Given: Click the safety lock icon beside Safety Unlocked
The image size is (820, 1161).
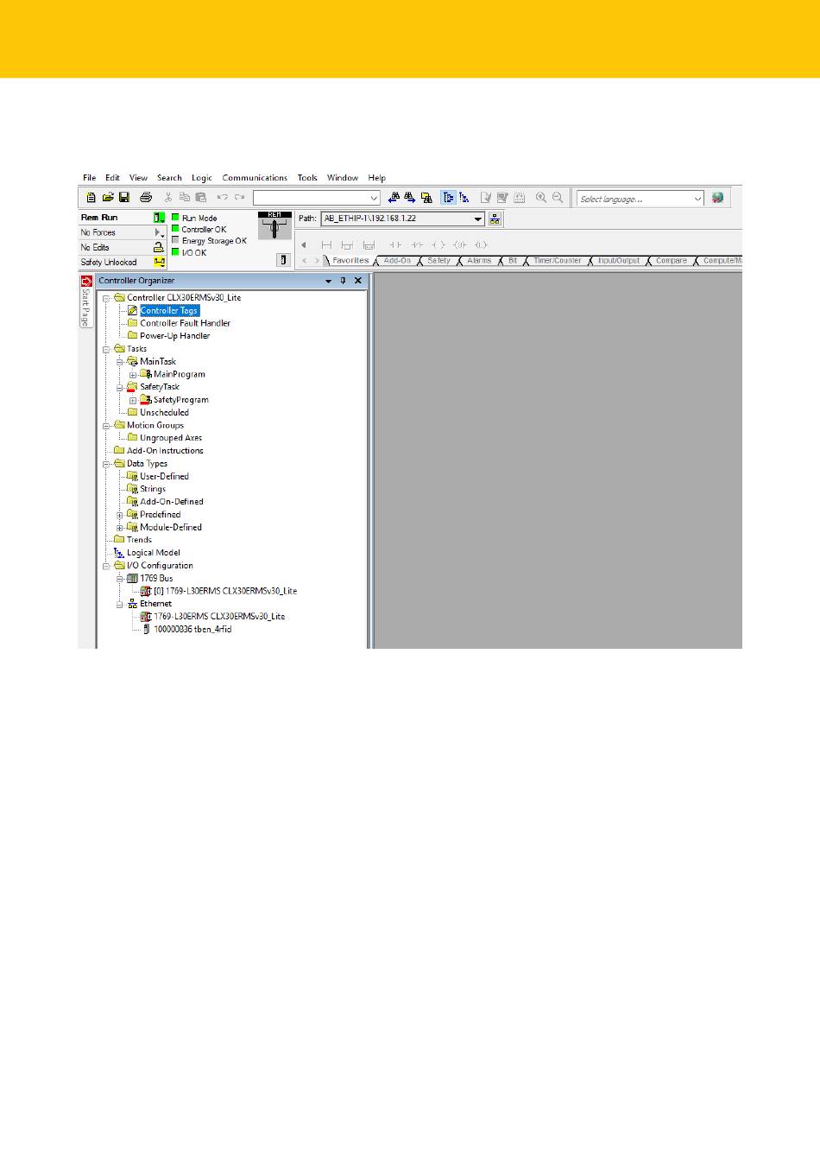Looking at the screenshot, I should tap(160, 262).
